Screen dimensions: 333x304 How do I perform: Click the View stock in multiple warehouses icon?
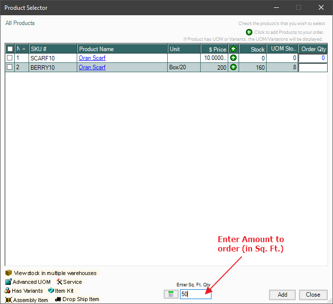pyautogui.click(x=8, y=273)
